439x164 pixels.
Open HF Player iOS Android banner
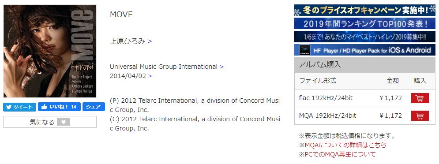coord(365,50)
